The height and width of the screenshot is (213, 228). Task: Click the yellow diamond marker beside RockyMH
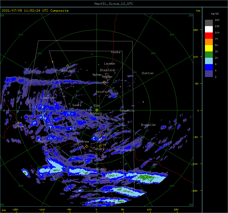tap(68, 66)
